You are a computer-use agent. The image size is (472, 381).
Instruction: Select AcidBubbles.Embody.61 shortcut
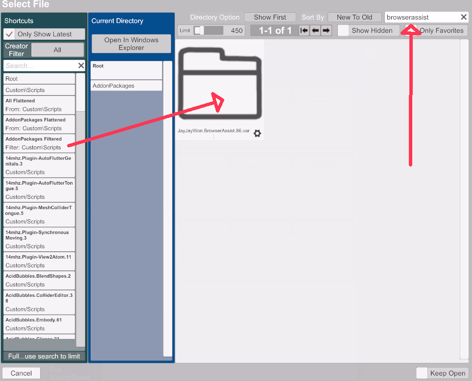pos(39,324)
